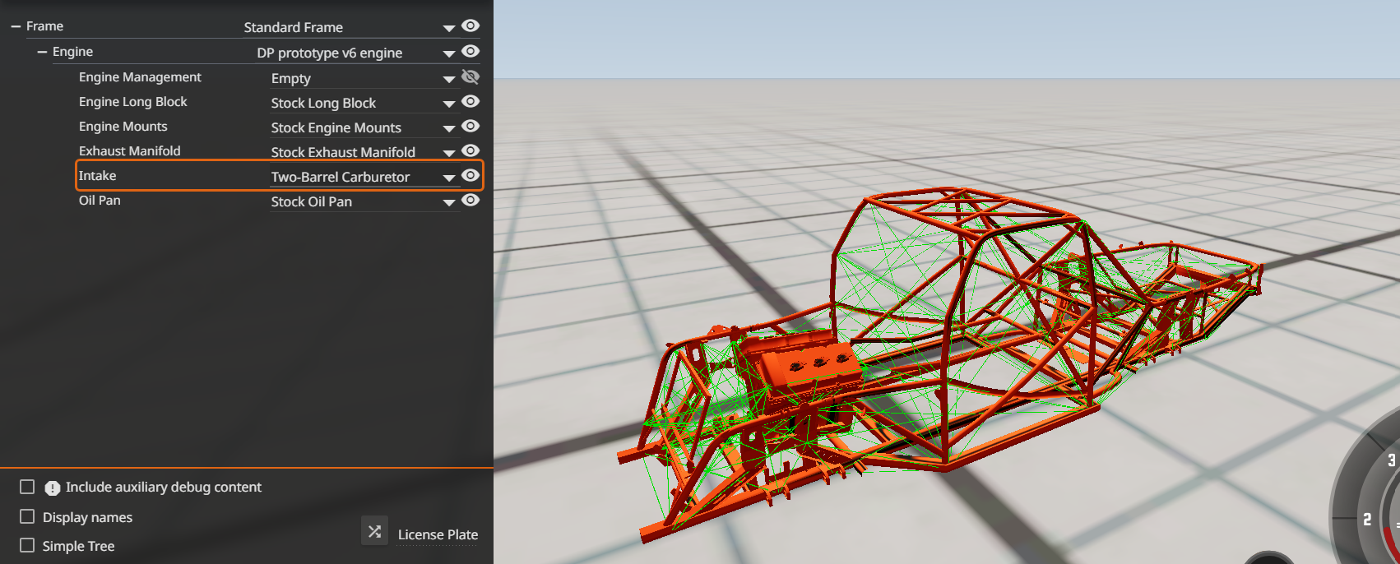Hide the Engine Mounts part

tap(471, 126)
